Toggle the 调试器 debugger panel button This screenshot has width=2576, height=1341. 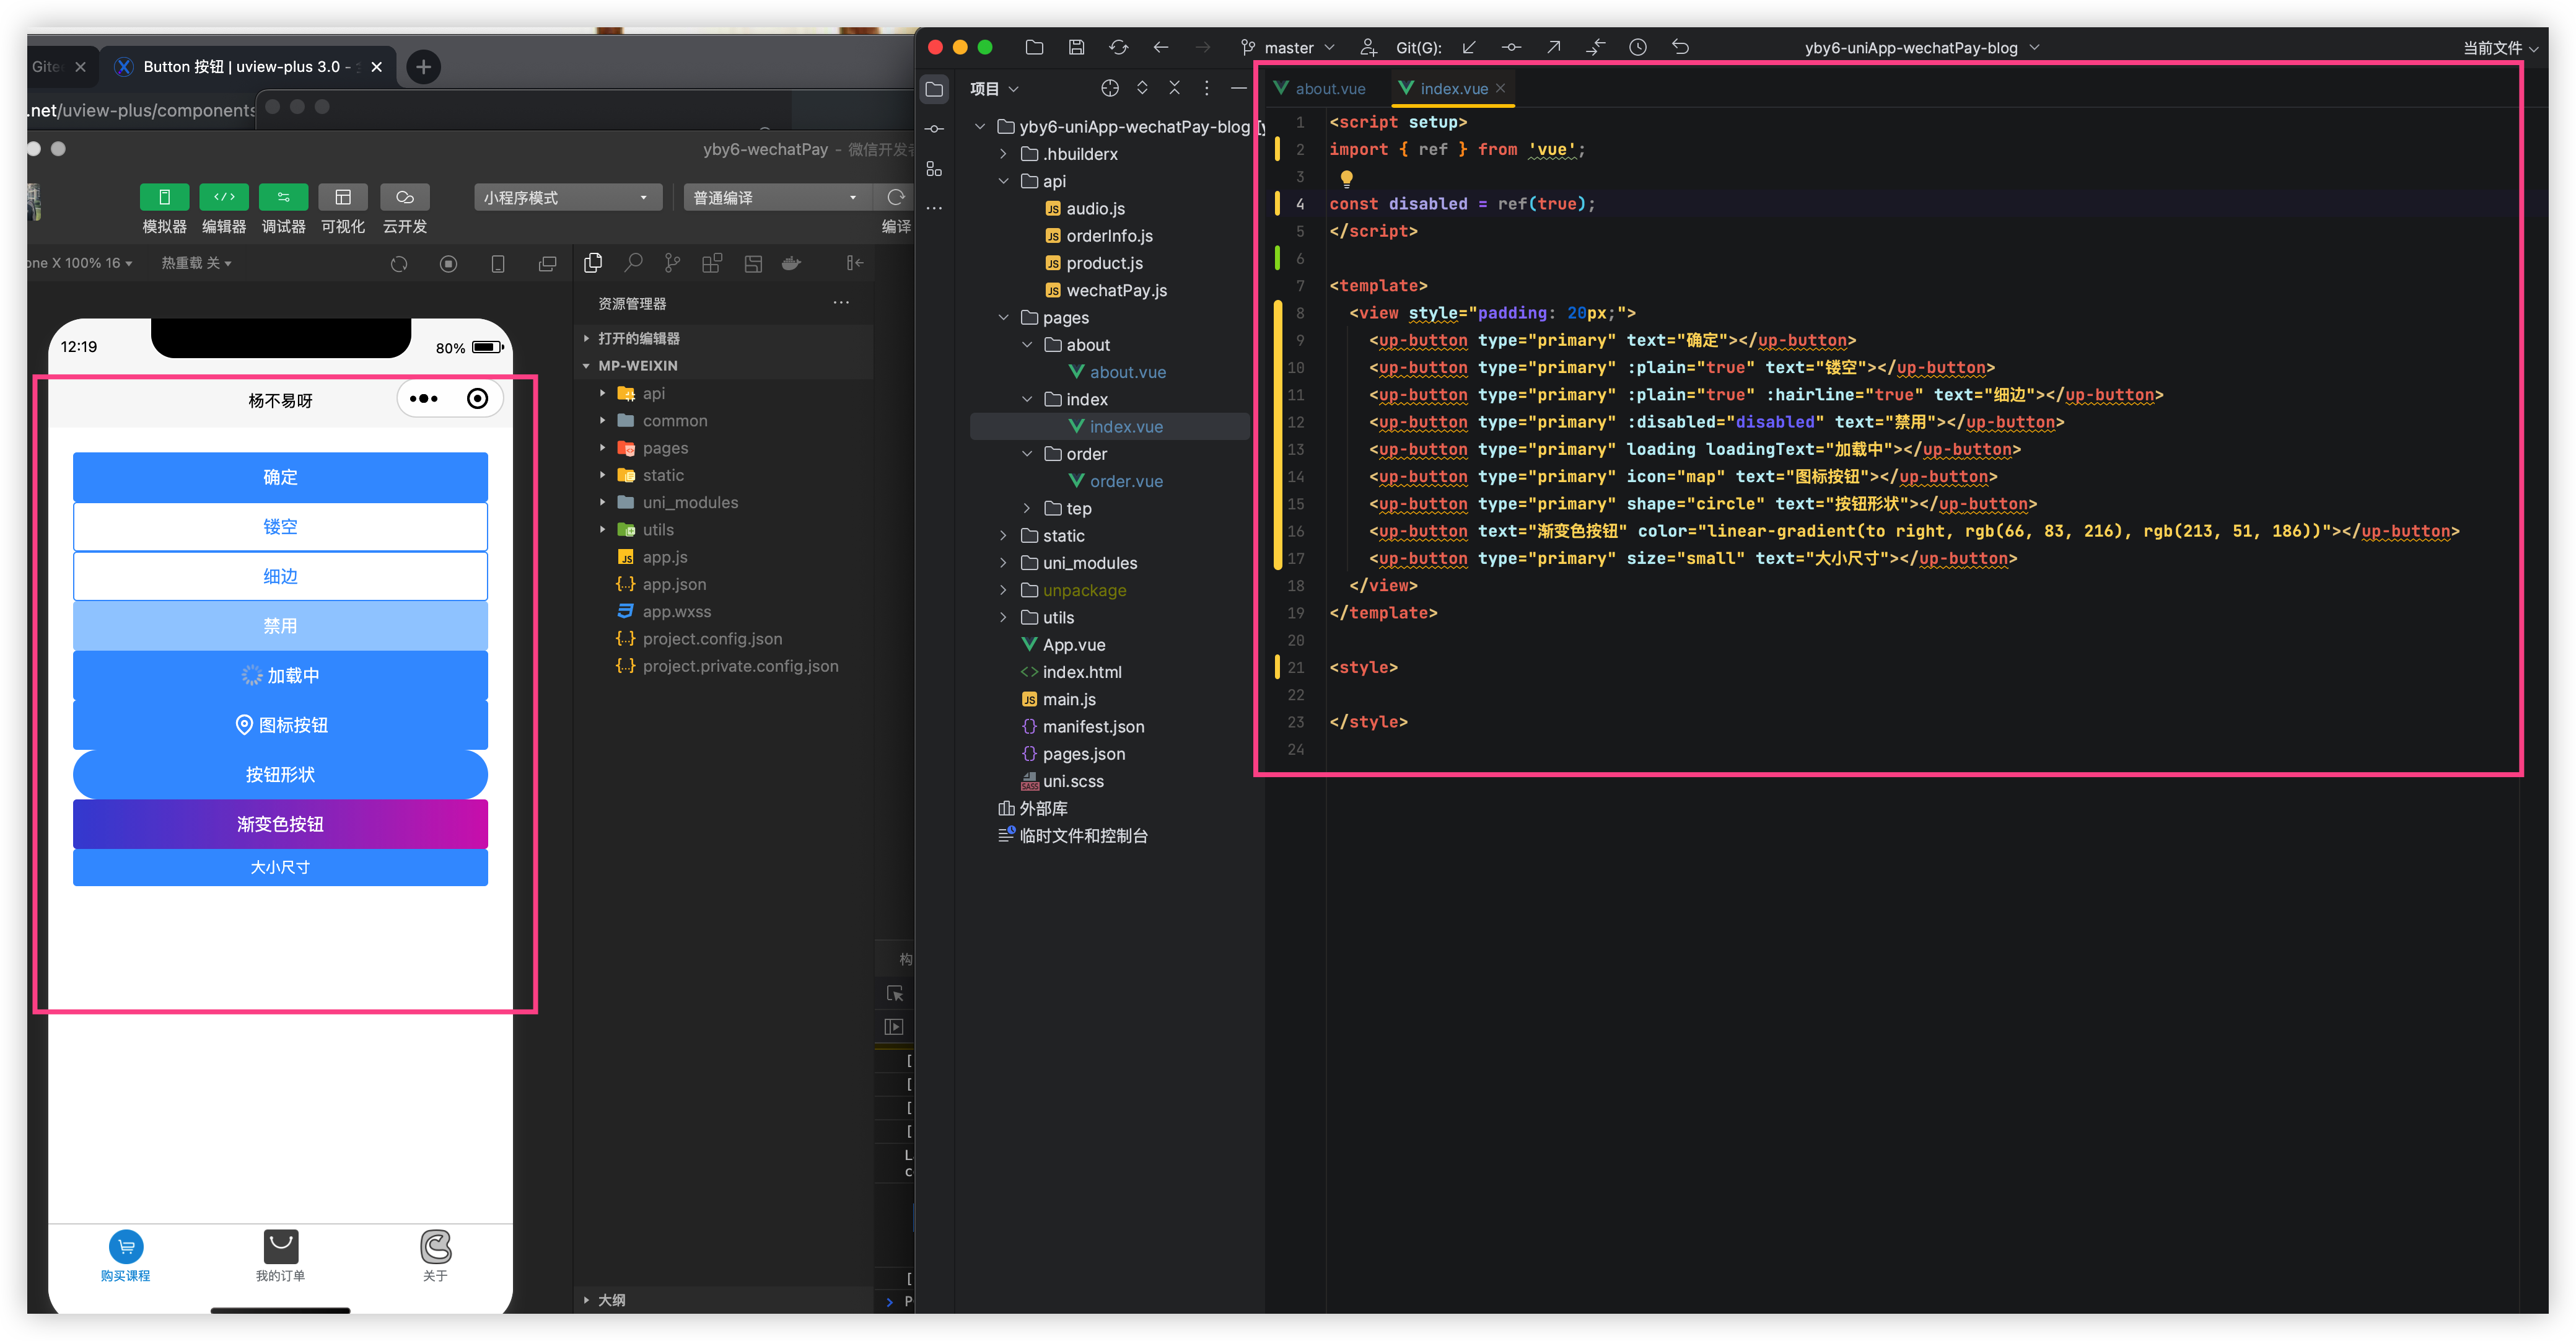[x=283, y=198]
